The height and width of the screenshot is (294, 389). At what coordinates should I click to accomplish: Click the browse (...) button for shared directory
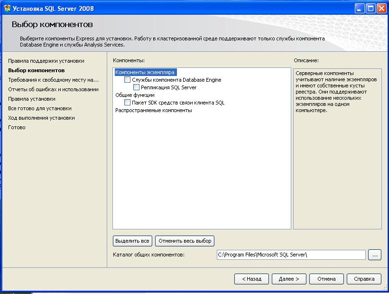[x=375, y=255]
